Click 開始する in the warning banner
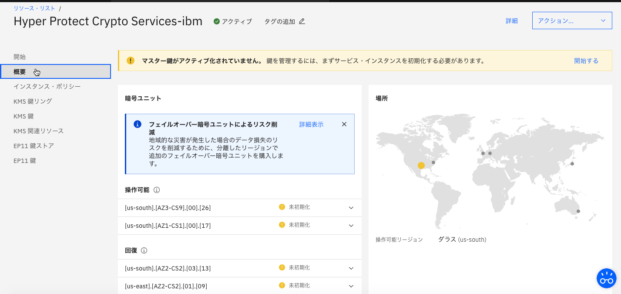The image size is (621, 294). click(586, 61)
